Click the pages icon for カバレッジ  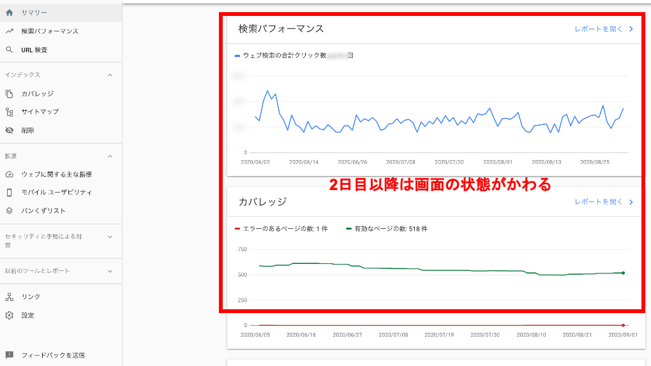point(9,94)
